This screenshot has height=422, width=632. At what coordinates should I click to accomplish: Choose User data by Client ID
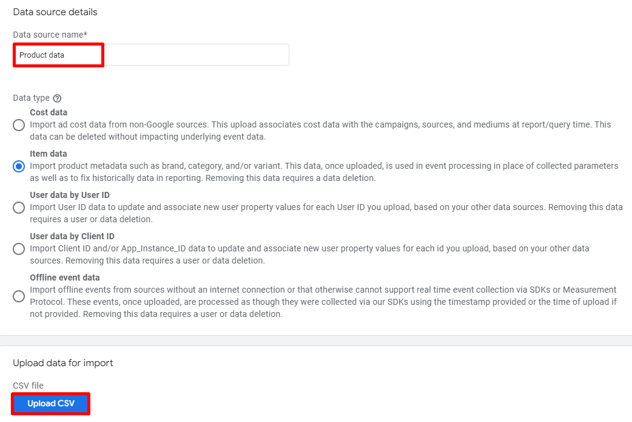[18, 249]
